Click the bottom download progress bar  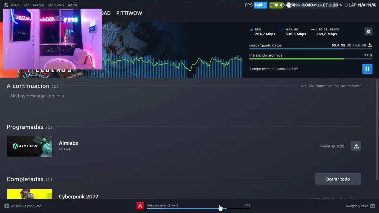pos(198,209)
